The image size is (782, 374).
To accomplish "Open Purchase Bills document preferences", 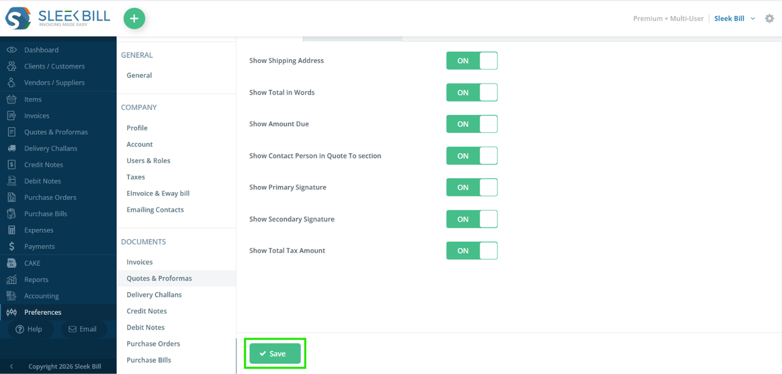I will pos(148,360).
